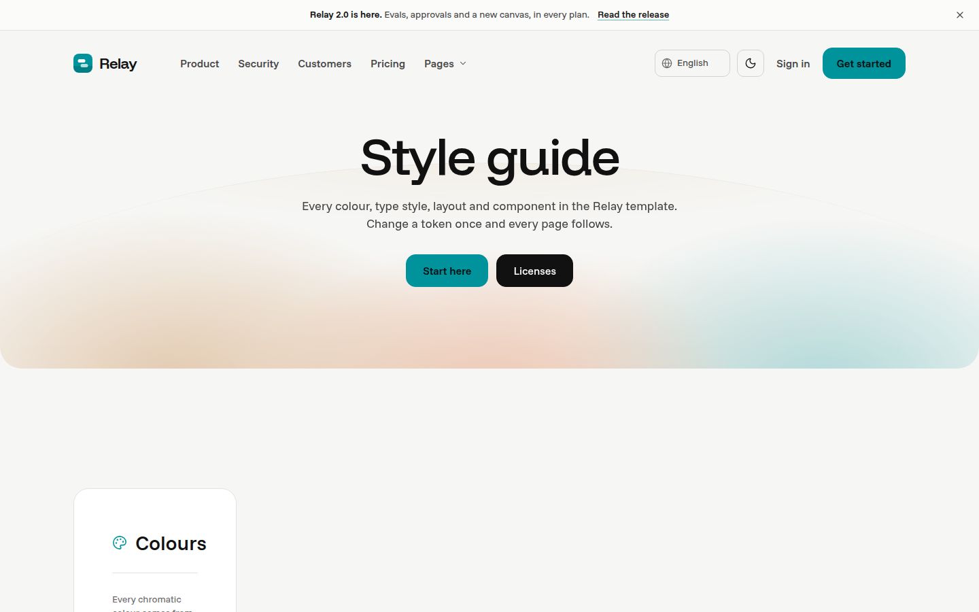979x612 pixels.
Task: Click the Get started button
Action: [863, 63]
